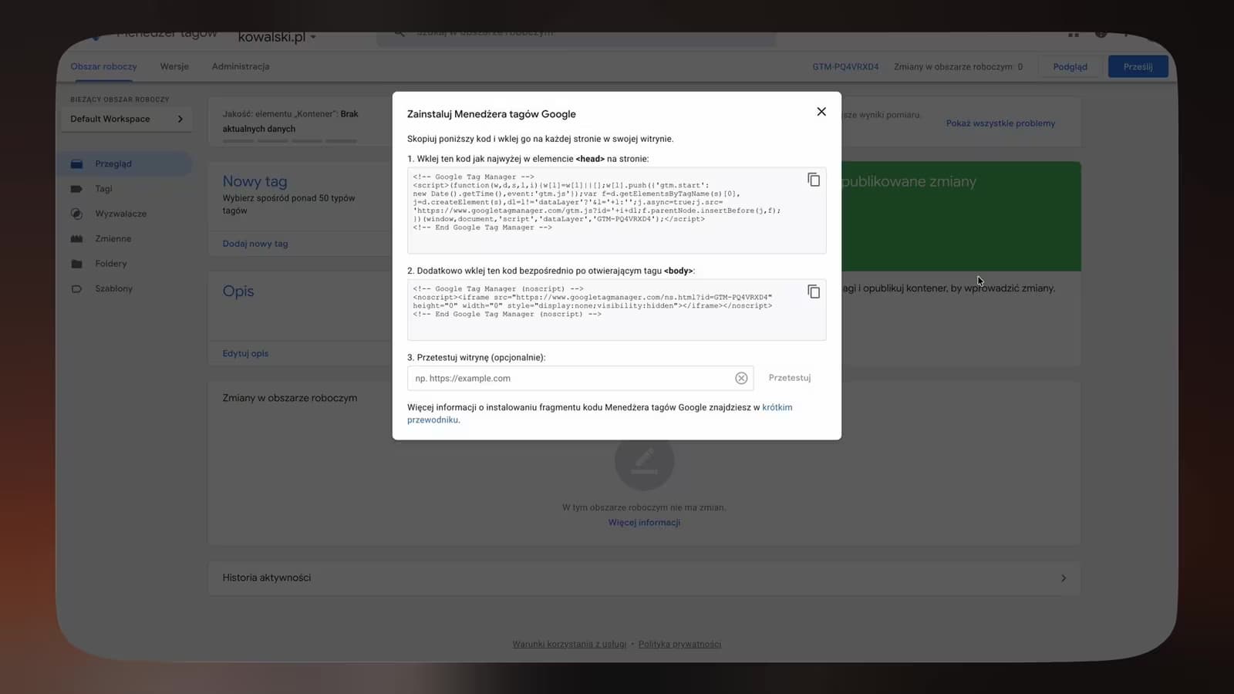Expand the Default Workspace selector
Viewport: 1234px width, 694px height.
(x=126, y=119)
